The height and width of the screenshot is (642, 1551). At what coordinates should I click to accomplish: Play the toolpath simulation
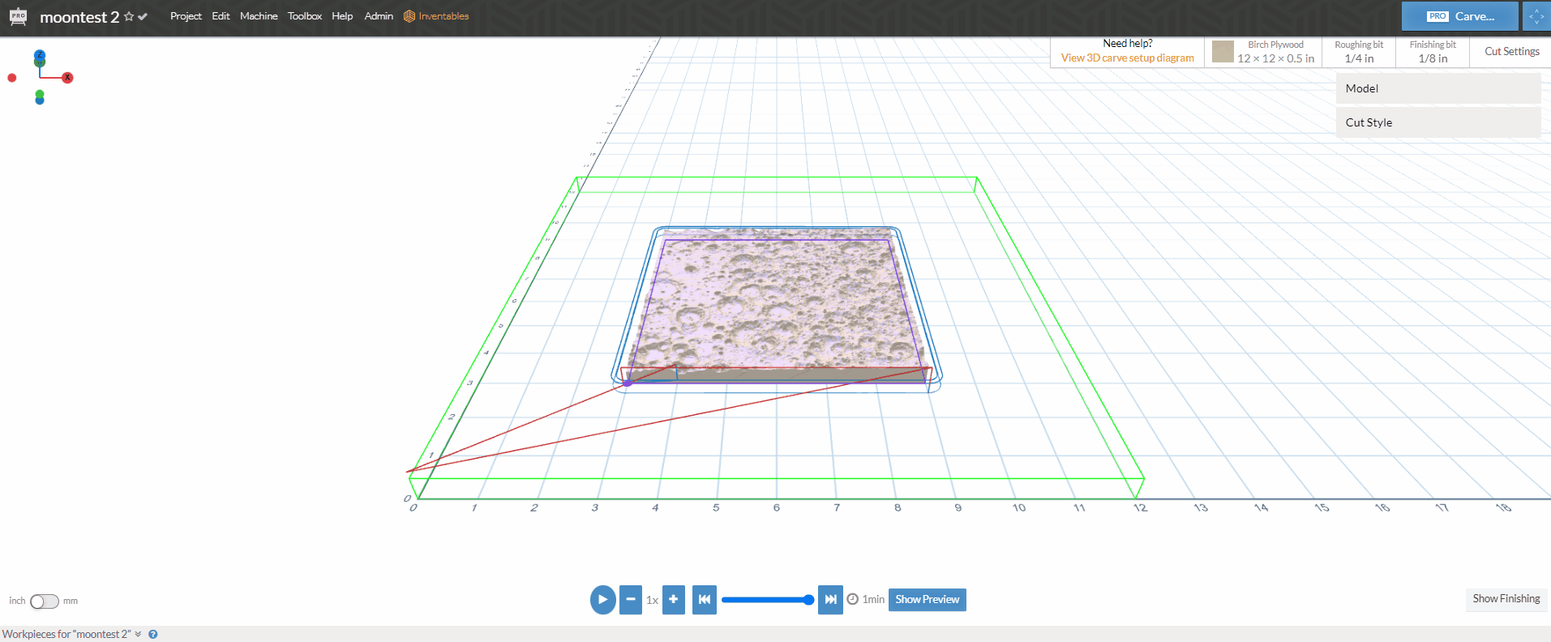(x=602, y=600)
